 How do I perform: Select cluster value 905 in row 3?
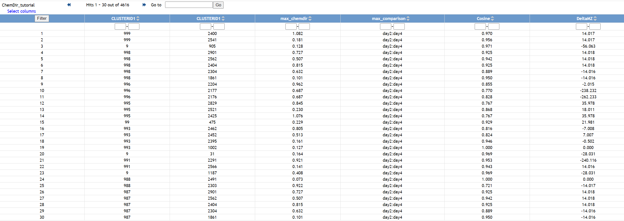coord(212,46)
